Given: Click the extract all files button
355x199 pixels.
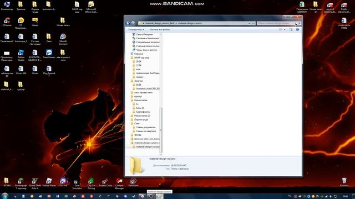Looking at the screenshot, I should (x=160, y=29).
